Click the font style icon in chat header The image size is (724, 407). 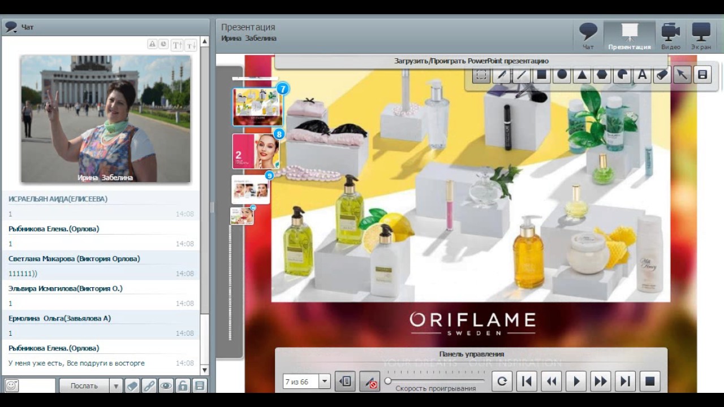tap(153, 44)
